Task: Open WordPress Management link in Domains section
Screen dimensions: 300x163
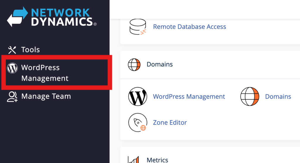Action: (x=189, y=96)
